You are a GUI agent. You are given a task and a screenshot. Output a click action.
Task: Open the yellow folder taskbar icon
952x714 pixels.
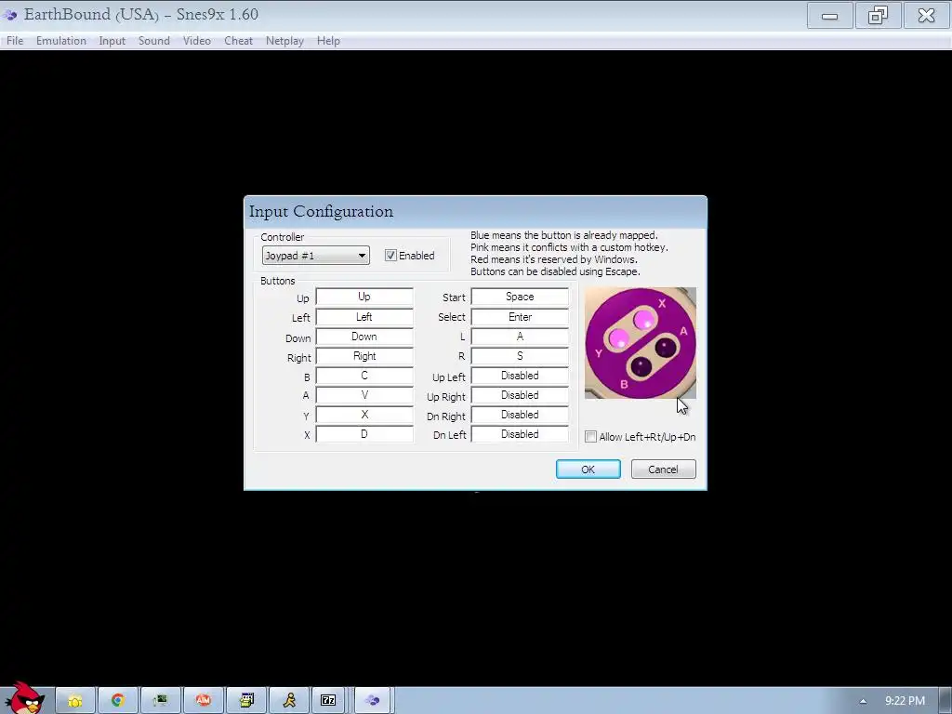(x=75, y=701)
